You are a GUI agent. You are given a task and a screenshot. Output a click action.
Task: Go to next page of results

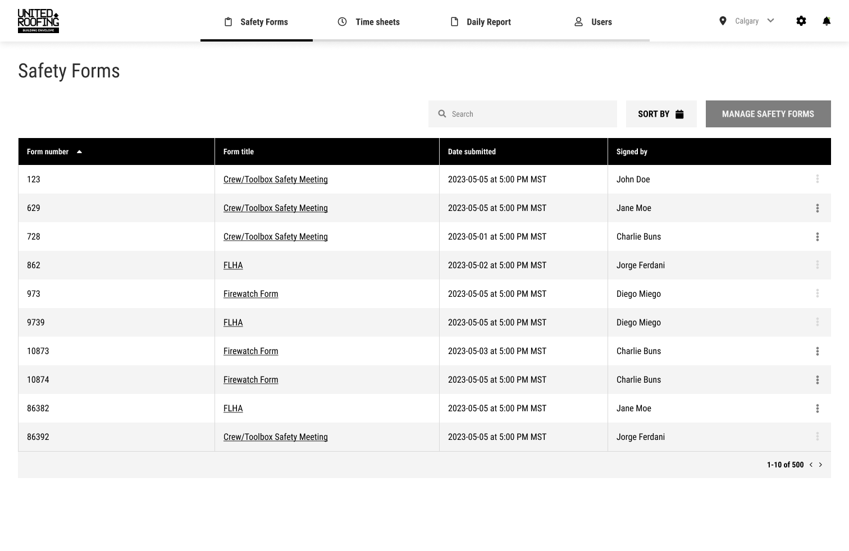point(820,465)
